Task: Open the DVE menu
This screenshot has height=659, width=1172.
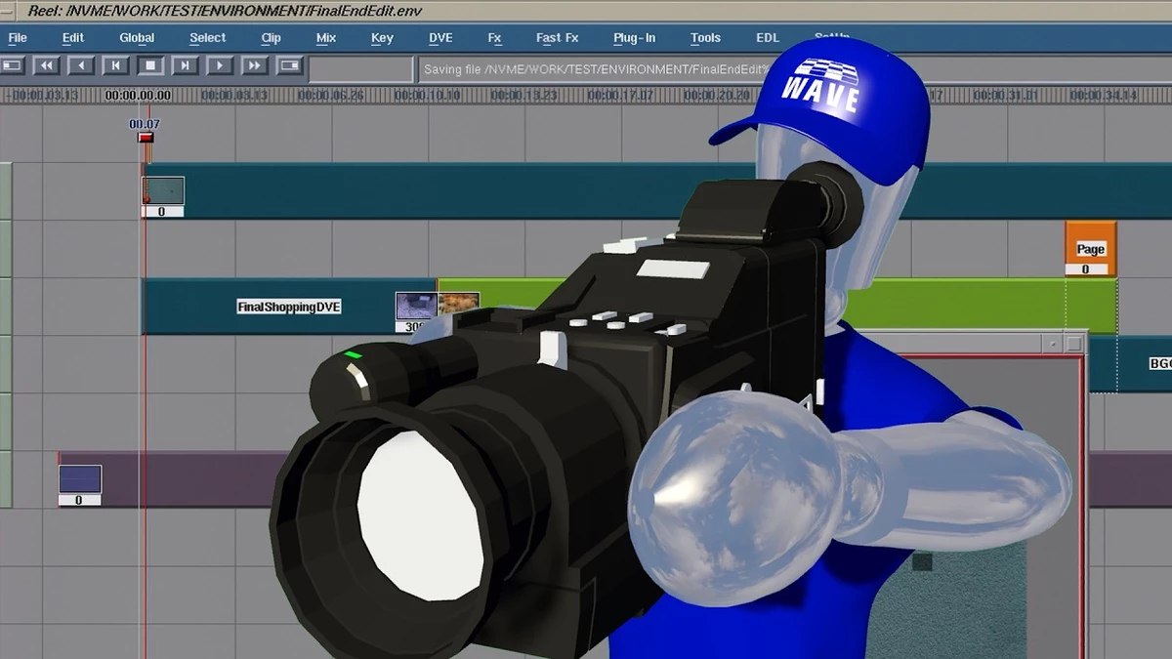Action: pyautogui.click(x=440, y=38)
